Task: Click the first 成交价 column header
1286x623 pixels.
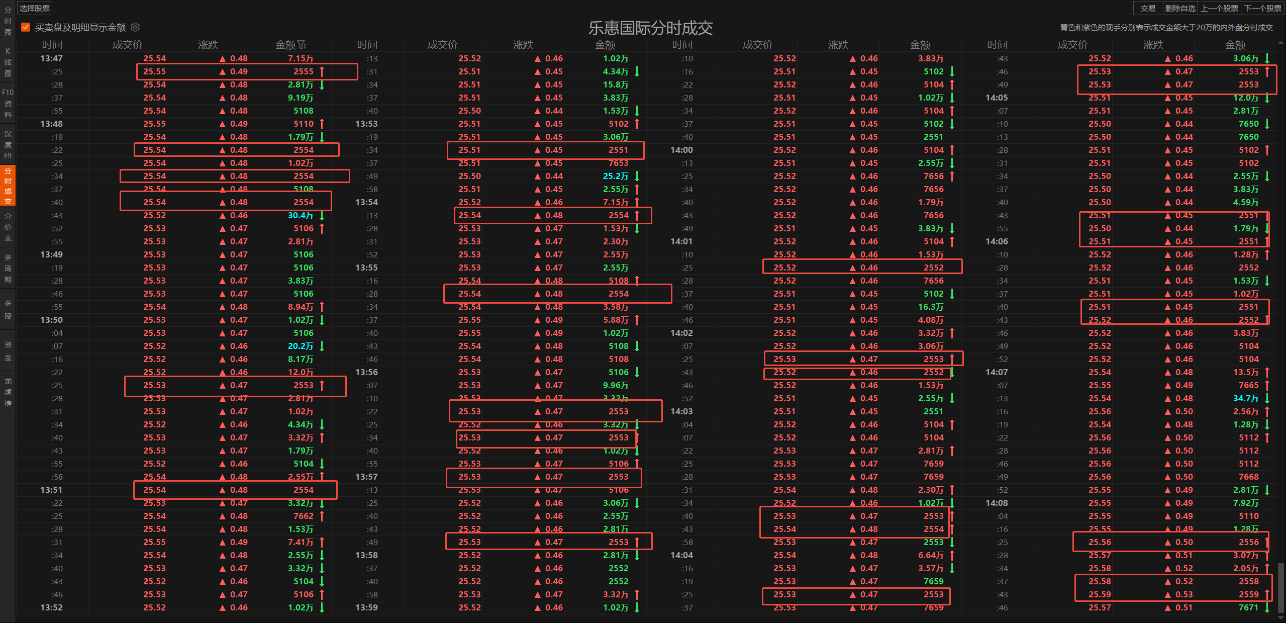Action: [127, 45]
